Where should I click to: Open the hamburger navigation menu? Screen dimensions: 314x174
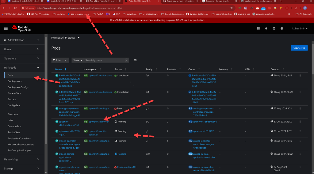(6, 28)
